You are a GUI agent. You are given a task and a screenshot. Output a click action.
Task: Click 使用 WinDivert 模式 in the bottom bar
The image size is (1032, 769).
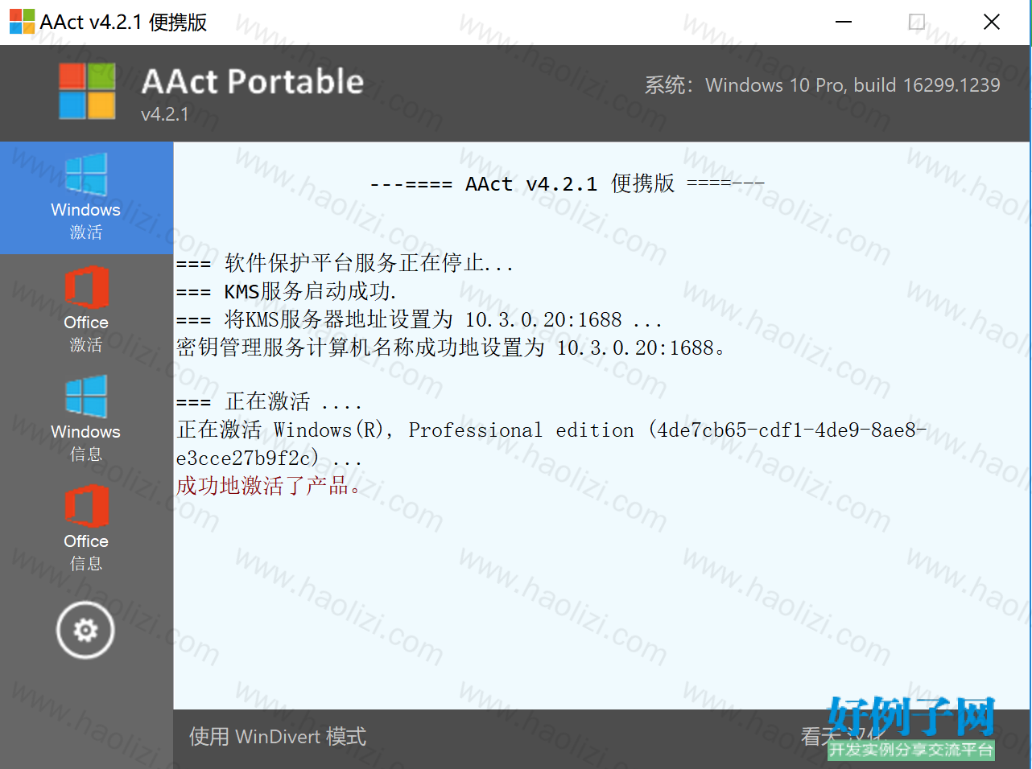tap(278, 737)
